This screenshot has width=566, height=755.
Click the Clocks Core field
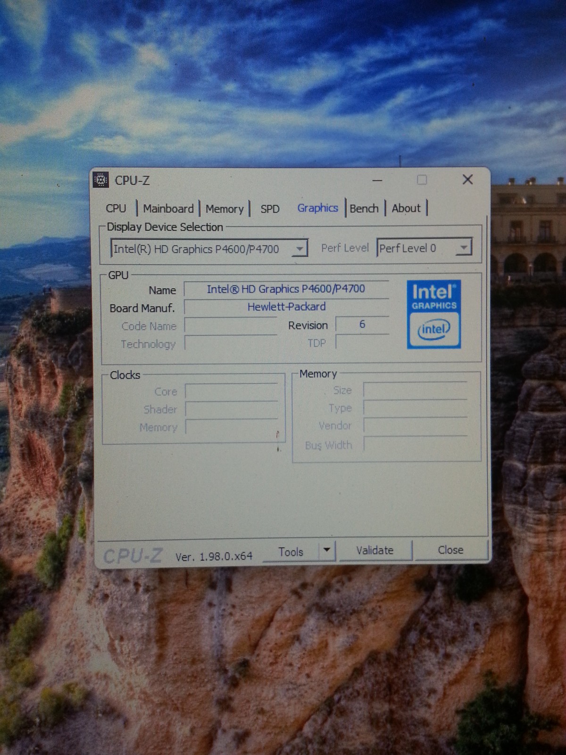point(232,392)
